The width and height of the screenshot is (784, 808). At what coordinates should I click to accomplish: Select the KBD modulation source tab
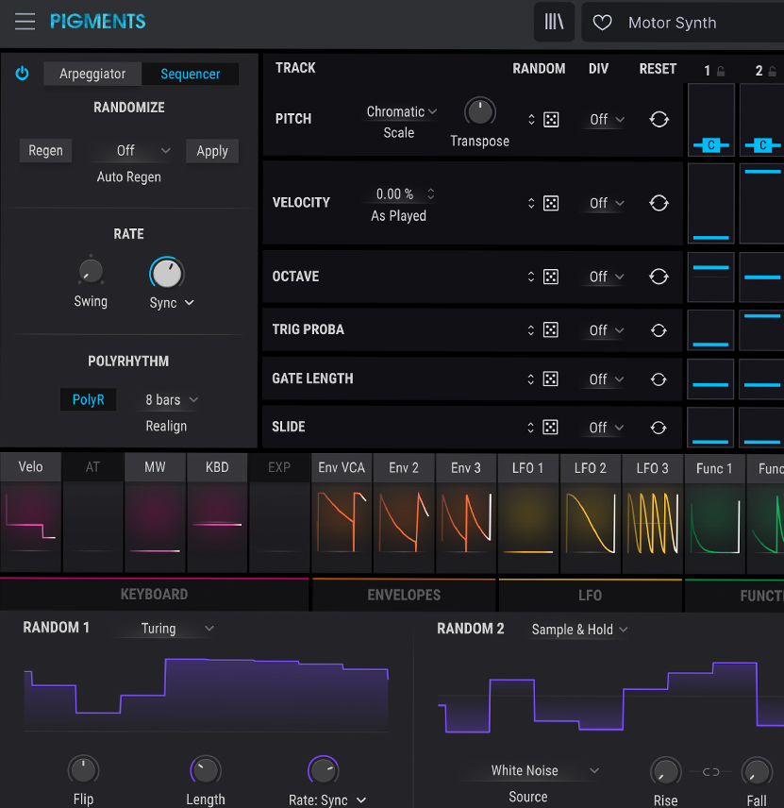tap(217, 467)
